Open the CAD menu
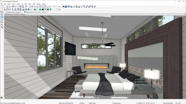186x104 pixels. (26, 4)
